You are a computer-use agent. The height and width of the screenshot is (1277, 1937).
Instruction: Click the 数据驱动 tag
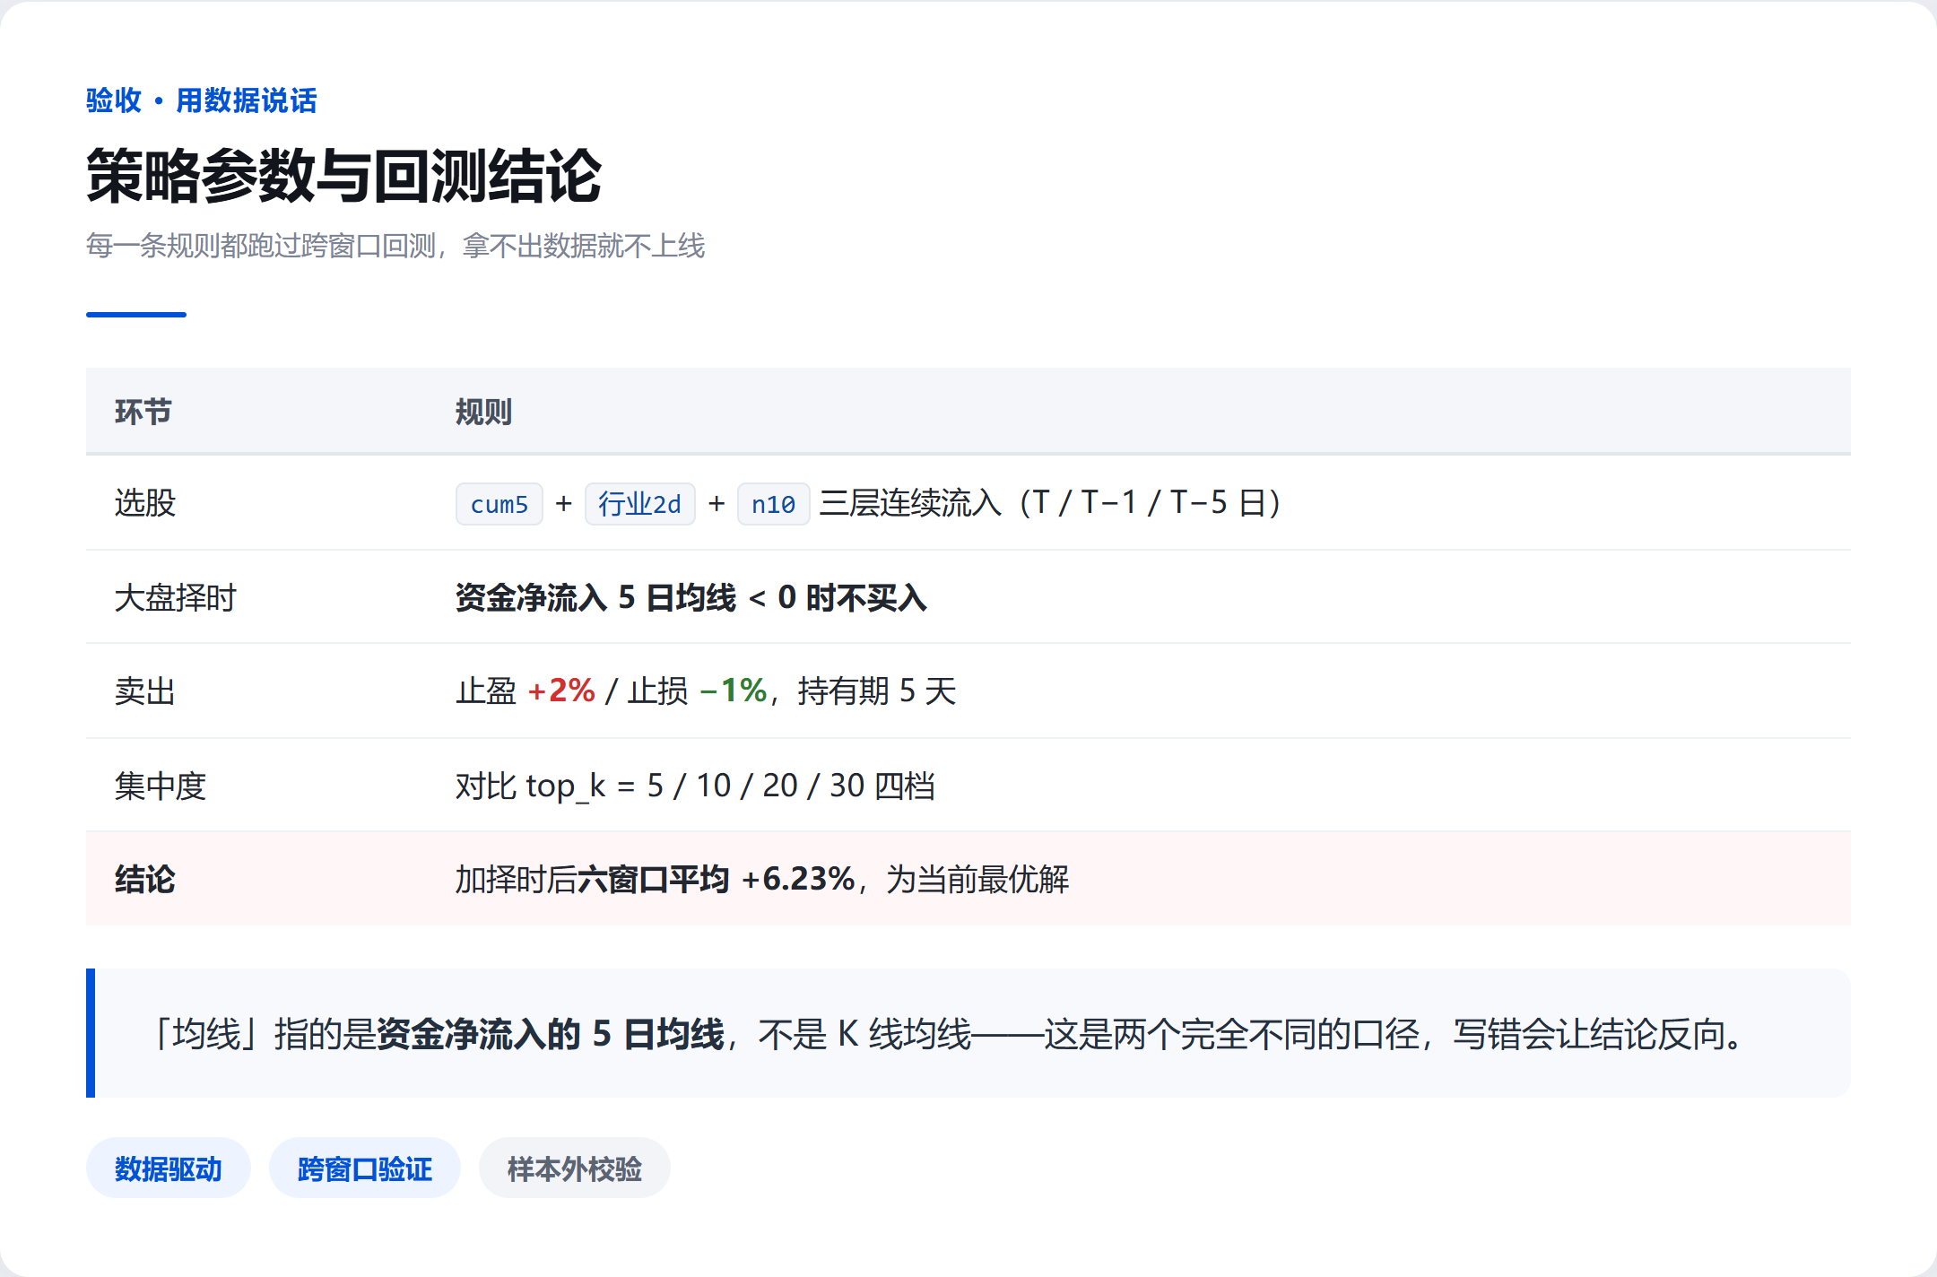click(x=168, y=1168)
